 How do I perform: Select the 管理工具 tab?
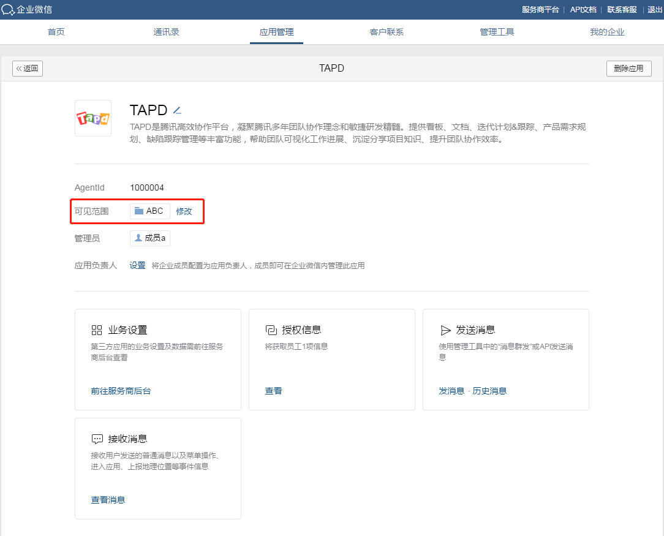point(497,32)
